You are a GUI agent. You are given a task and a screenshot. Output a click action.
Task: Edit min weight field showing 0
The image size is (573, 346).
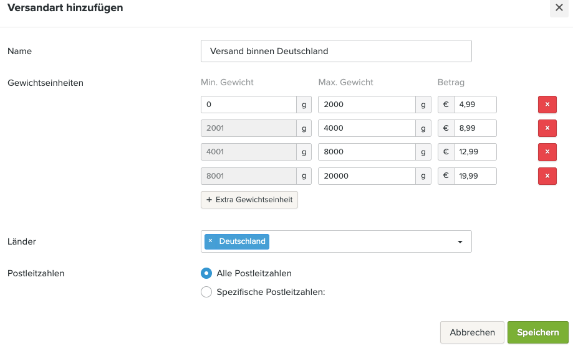point(249,105)
